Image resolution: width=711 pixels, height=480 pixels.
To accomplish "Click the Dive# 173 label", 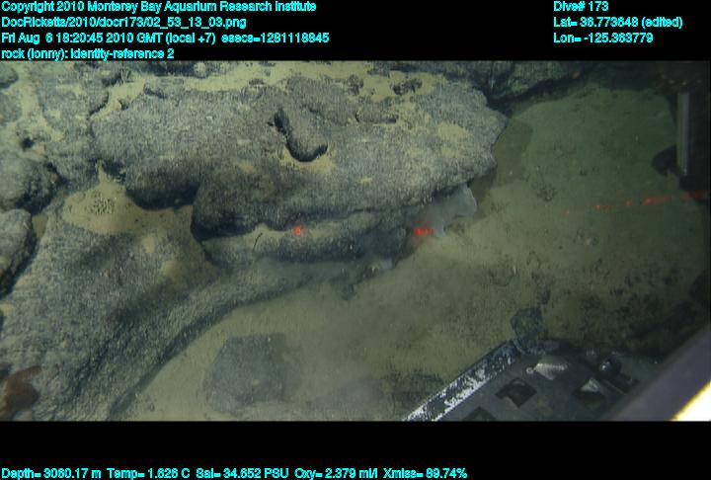I will (581, 6).
